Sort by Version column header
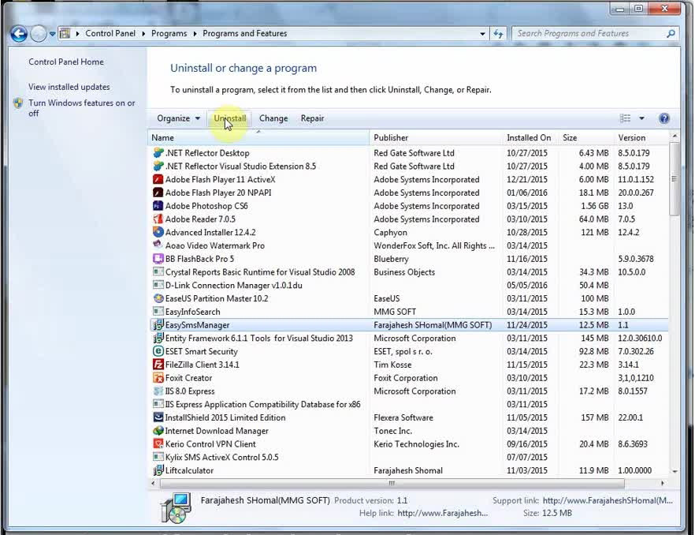Viewport: 695px width, 535px height. pos(641,137)
